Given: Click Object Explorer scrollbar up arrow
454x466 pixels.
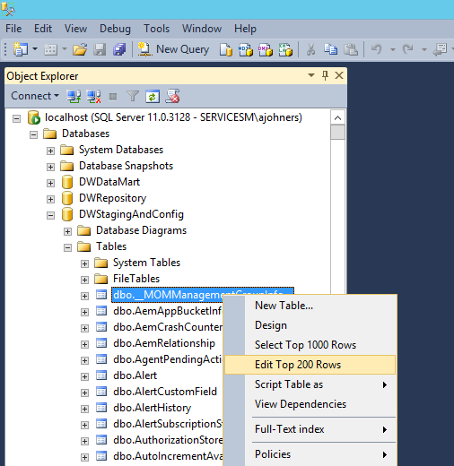Looking at the screenshot, I should pos(337,117).
